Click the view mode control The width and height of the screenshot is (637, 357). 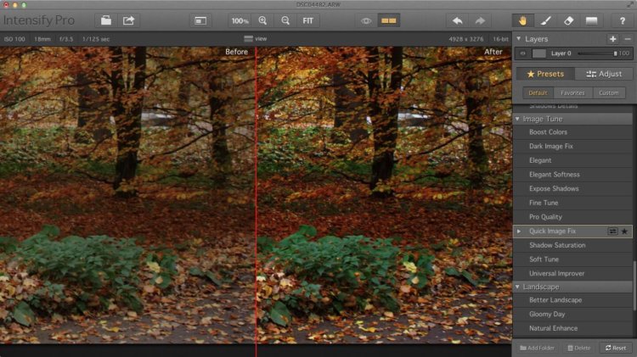point(255,39)
